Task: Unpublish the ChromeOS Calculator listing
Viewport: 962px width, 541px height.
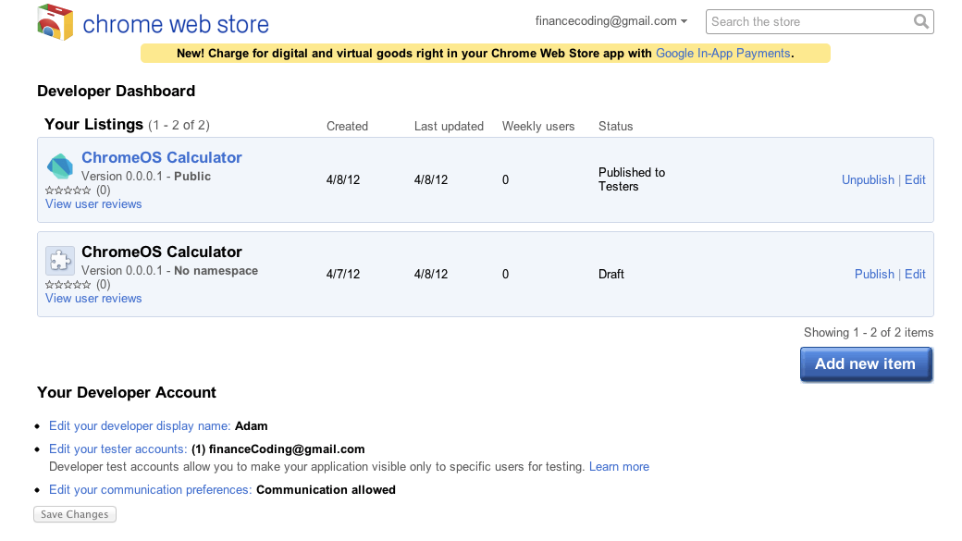Action: tap(868, 179)
